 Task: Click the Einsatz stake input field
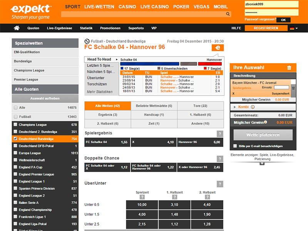281,87
